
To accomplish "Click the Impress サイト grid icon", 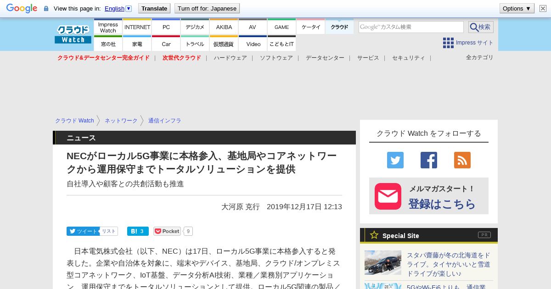I will tap(448, 43).
